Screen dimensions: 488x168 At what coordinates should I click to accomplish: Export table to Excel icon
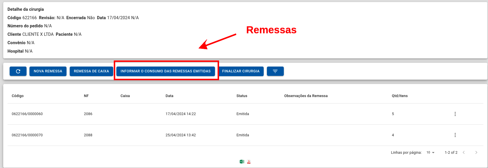click(x=242, y=162)
